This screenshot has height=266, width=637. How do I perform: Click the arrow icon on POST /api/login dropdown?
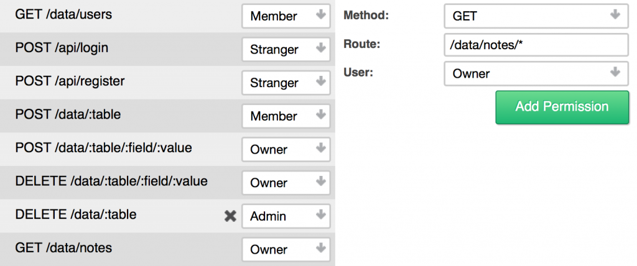click(x=321, y=48)
